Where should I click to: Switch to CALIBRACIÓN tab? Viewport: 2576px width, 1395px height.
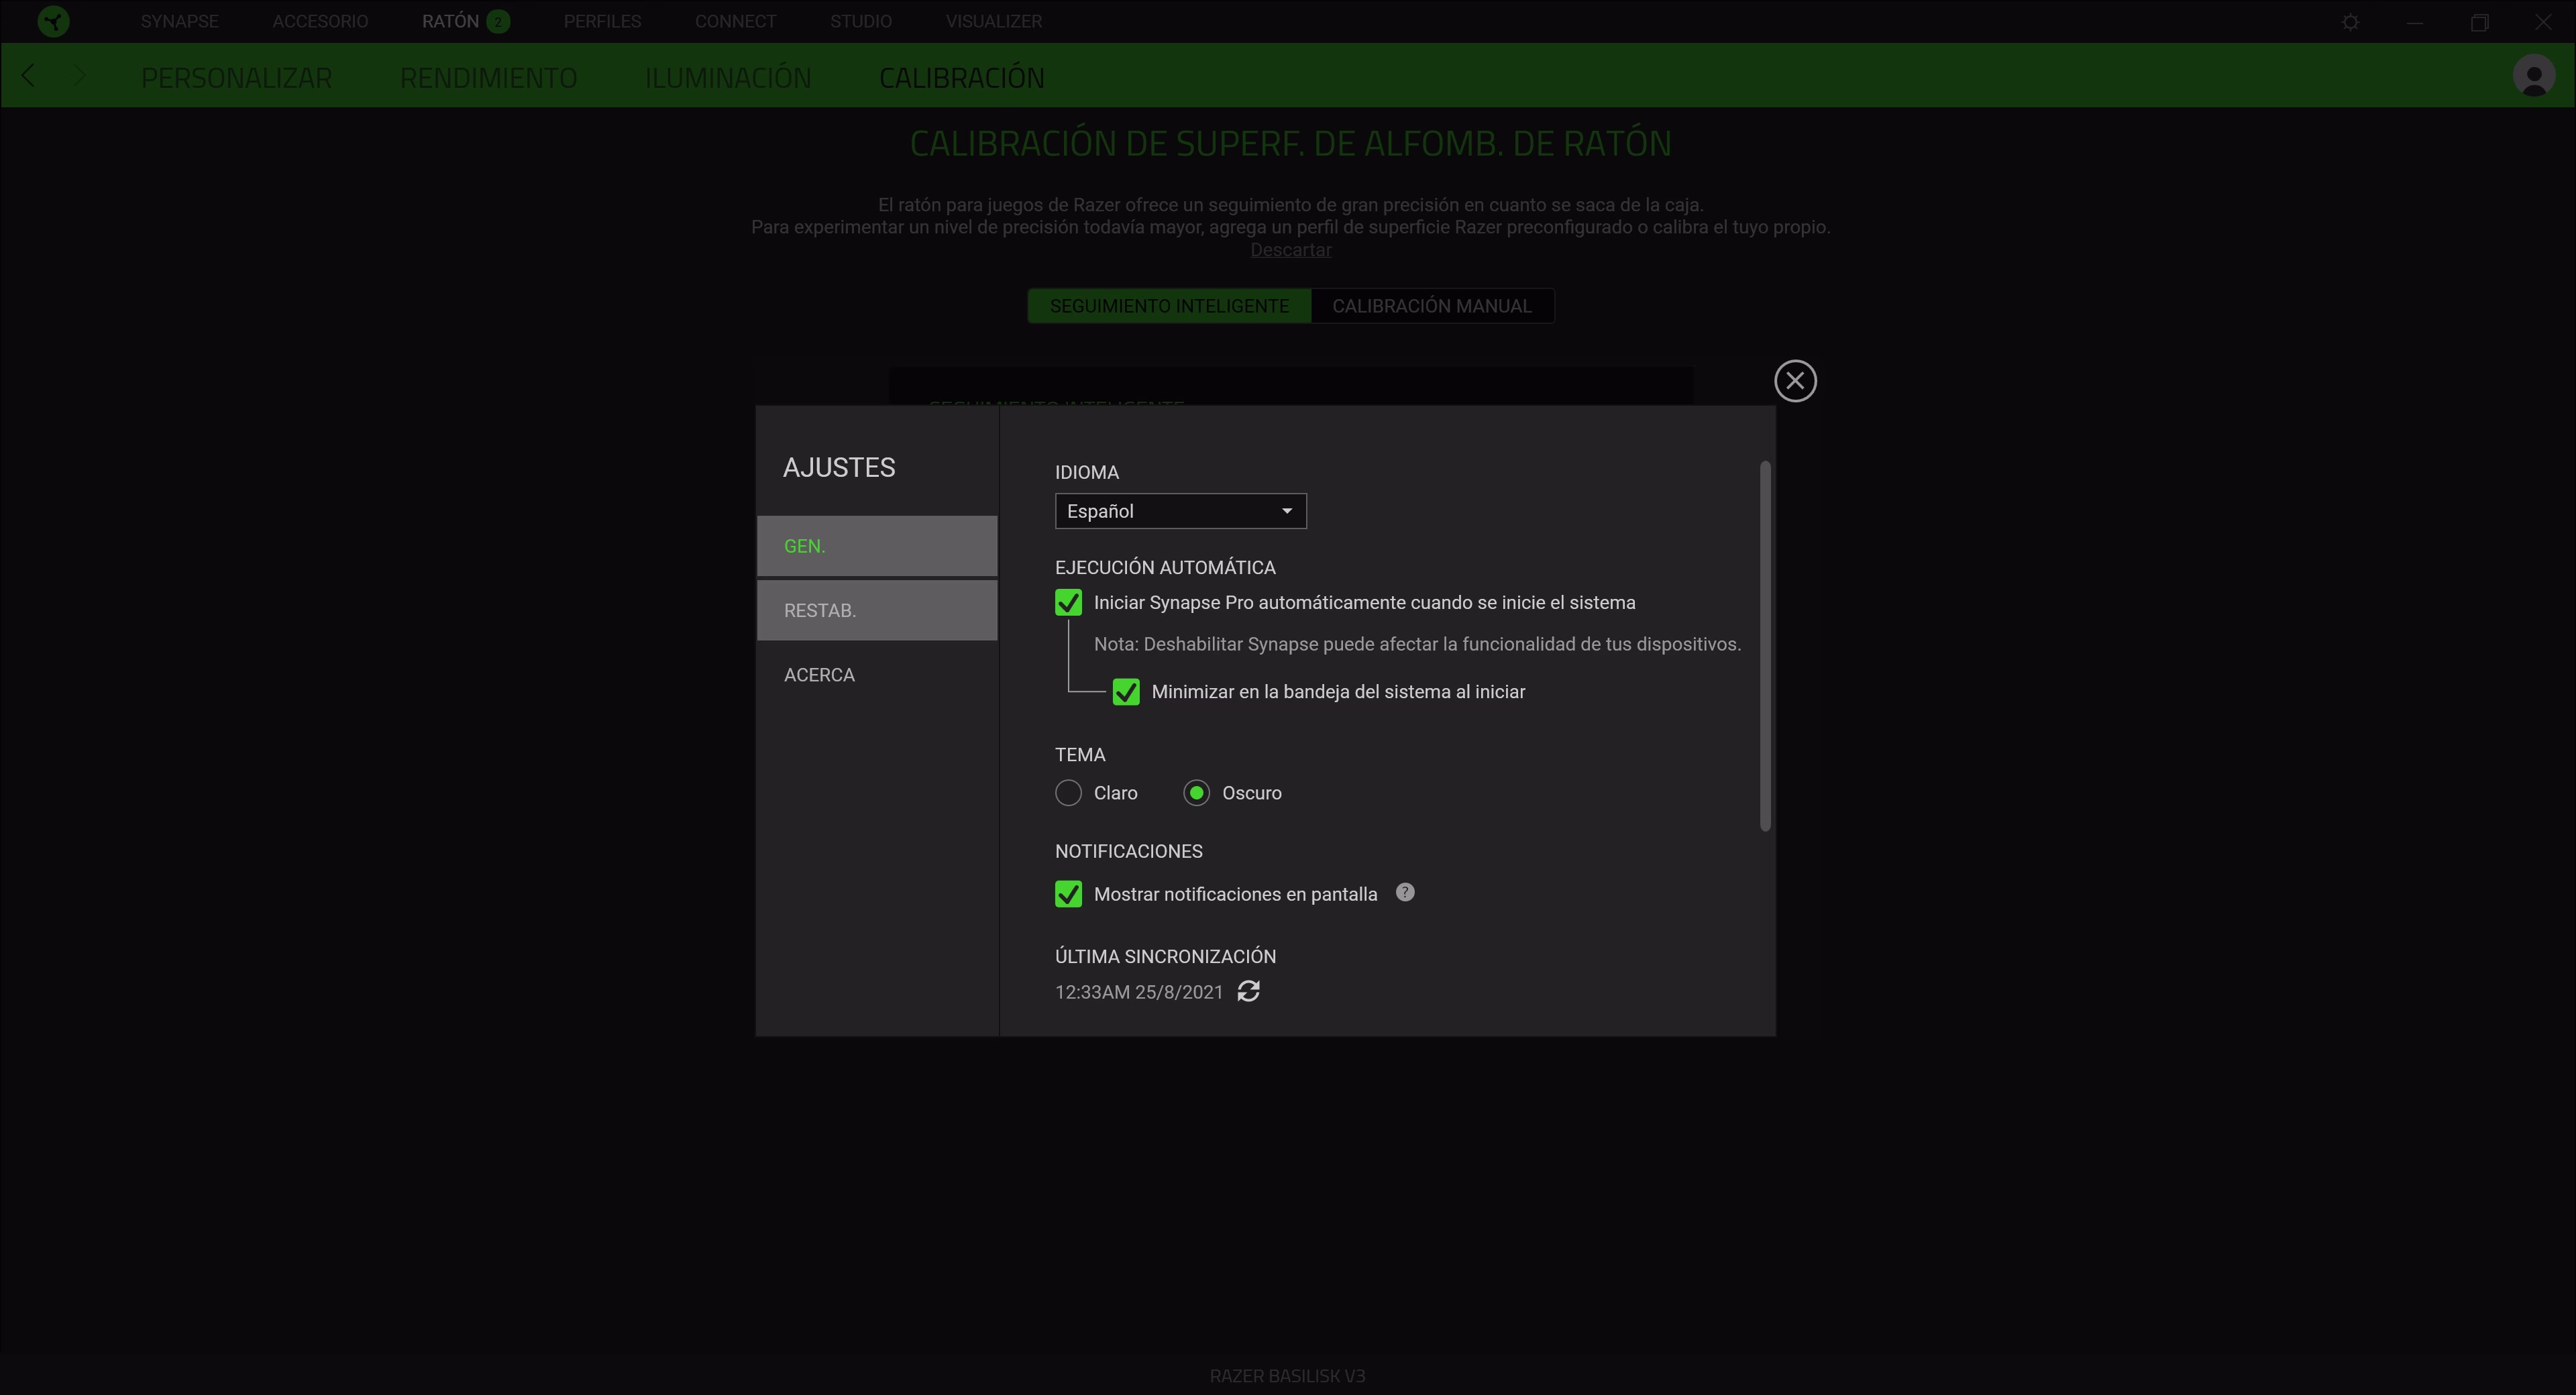click(961, 77)
